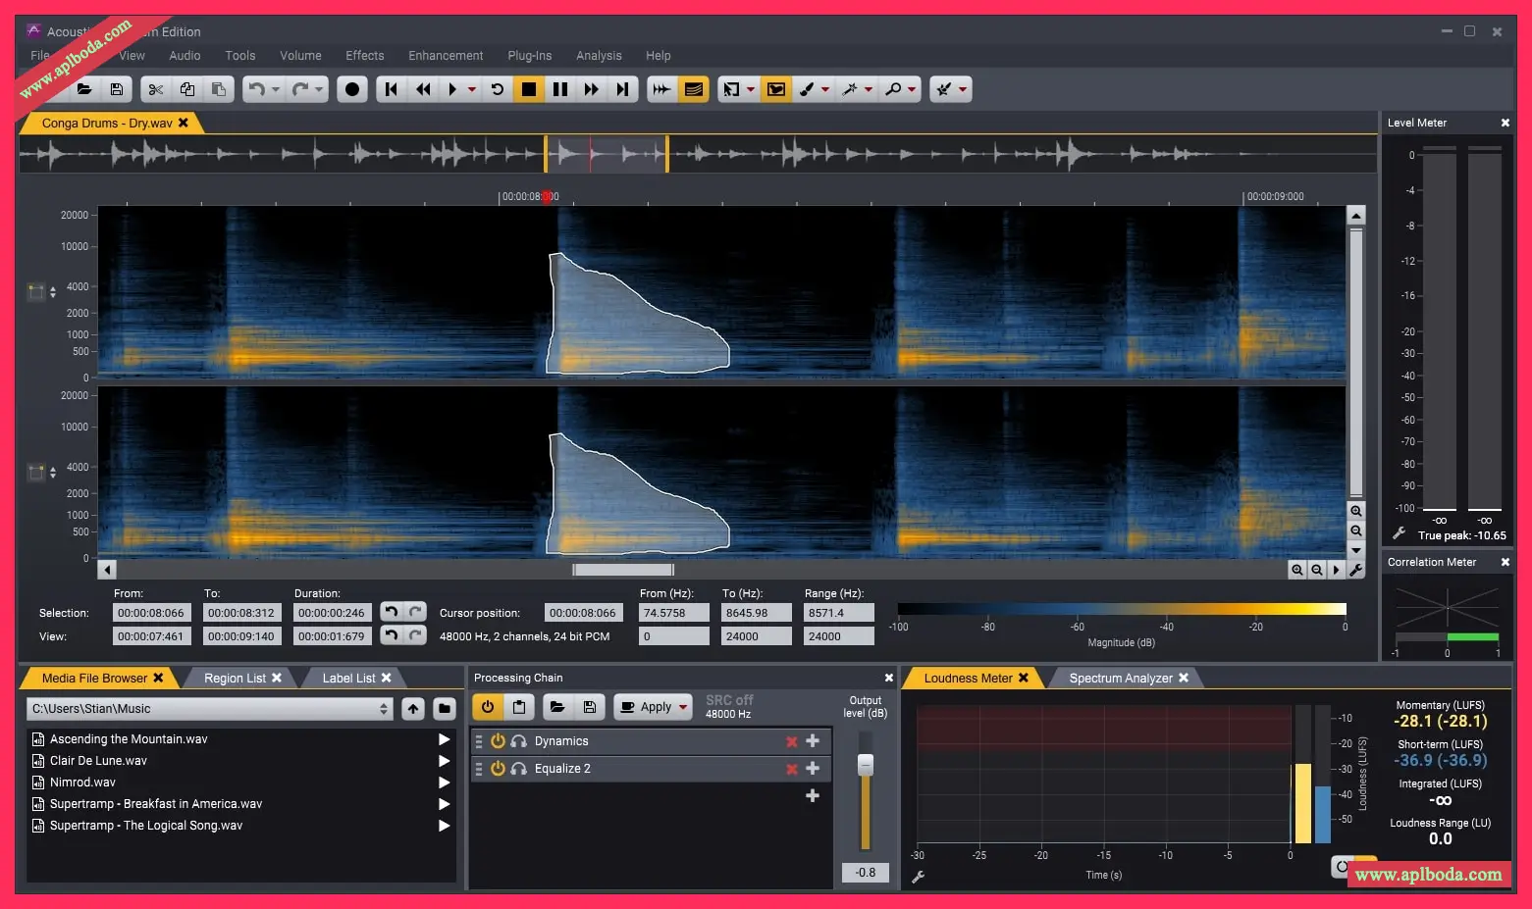Click the Record button in the toolbar
This screenshot has height=909, width=1532.
click(x=352, y=89)
